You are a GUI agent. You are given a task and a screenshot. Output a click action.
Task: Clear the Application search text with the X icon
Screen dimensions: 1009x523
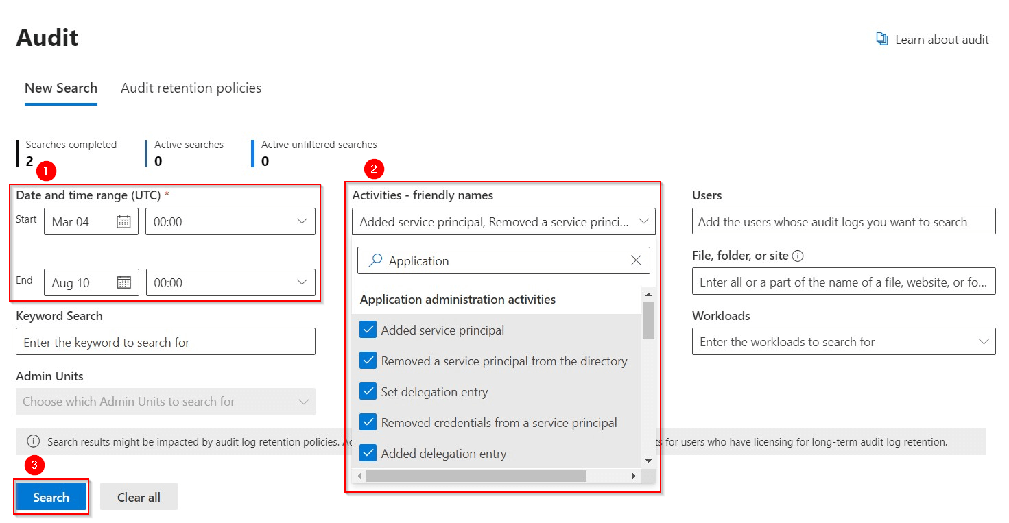coord(635,260)
